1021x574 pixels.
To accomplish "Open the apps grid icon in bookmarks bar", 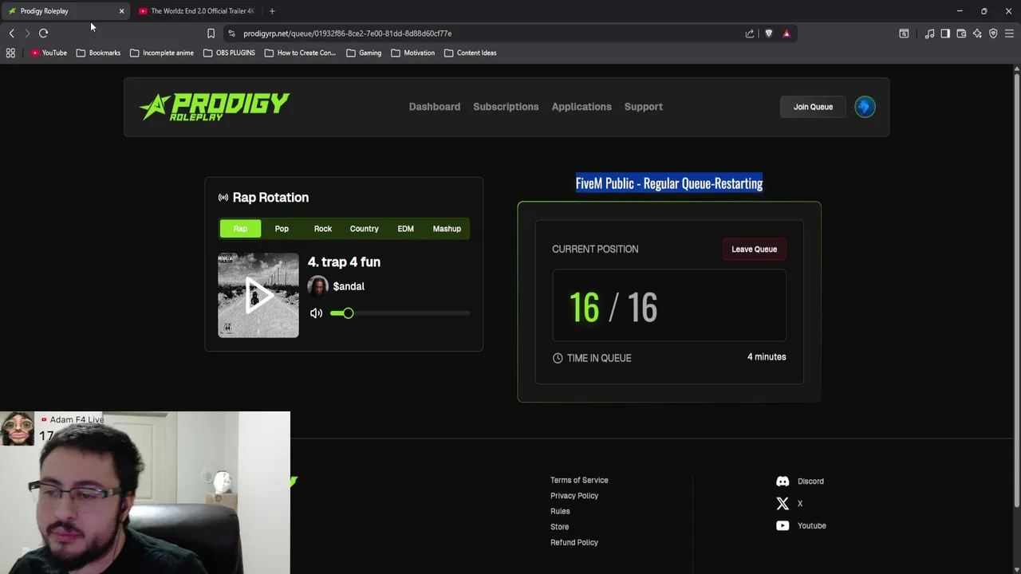I will click(x=10, y=53).
